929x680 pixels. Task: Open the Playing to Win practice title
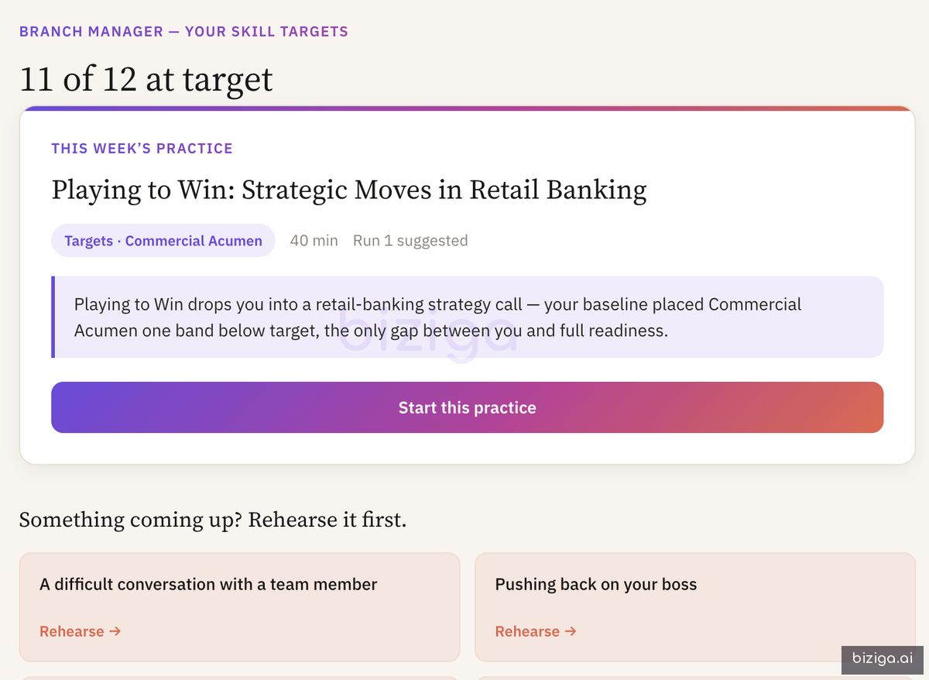tap(349, 190)
